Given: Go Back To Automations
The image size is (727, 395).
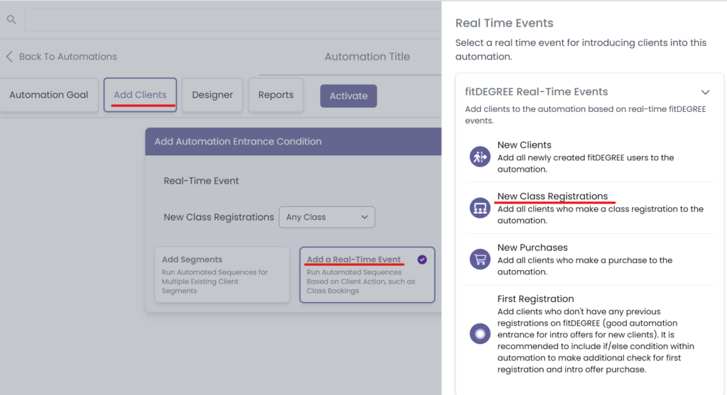Looking at the screenshot, I should point(67,57).
